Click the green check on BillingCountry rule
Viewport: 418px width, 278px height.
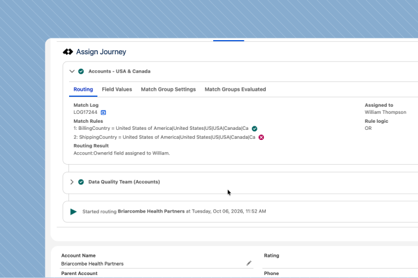(x=254, y=129)
